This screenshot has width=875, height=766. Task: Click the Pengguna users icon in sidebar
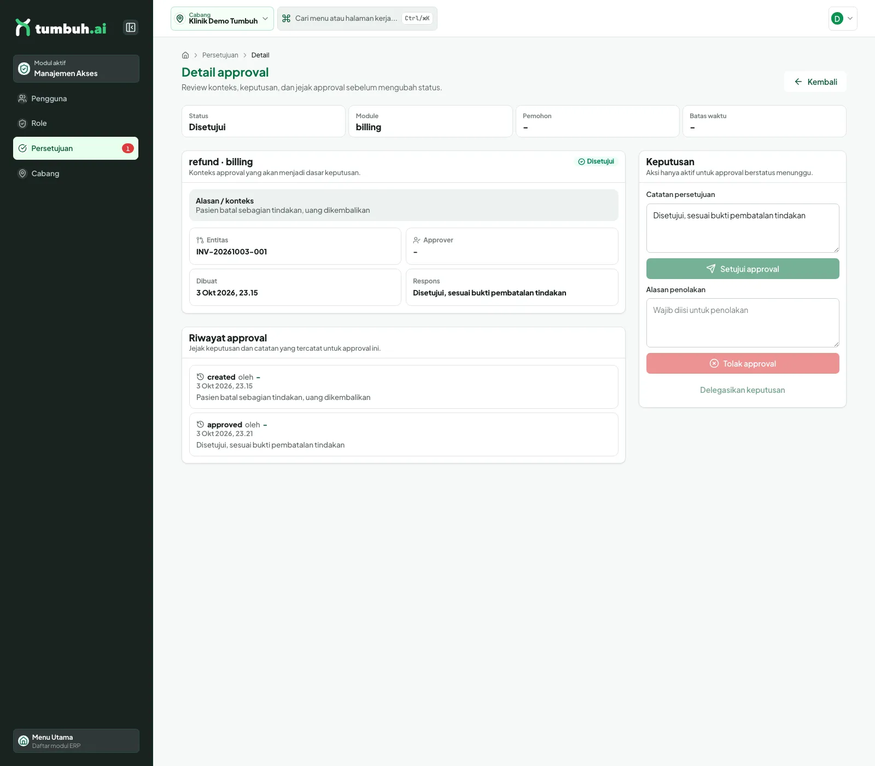pos(22,98)
